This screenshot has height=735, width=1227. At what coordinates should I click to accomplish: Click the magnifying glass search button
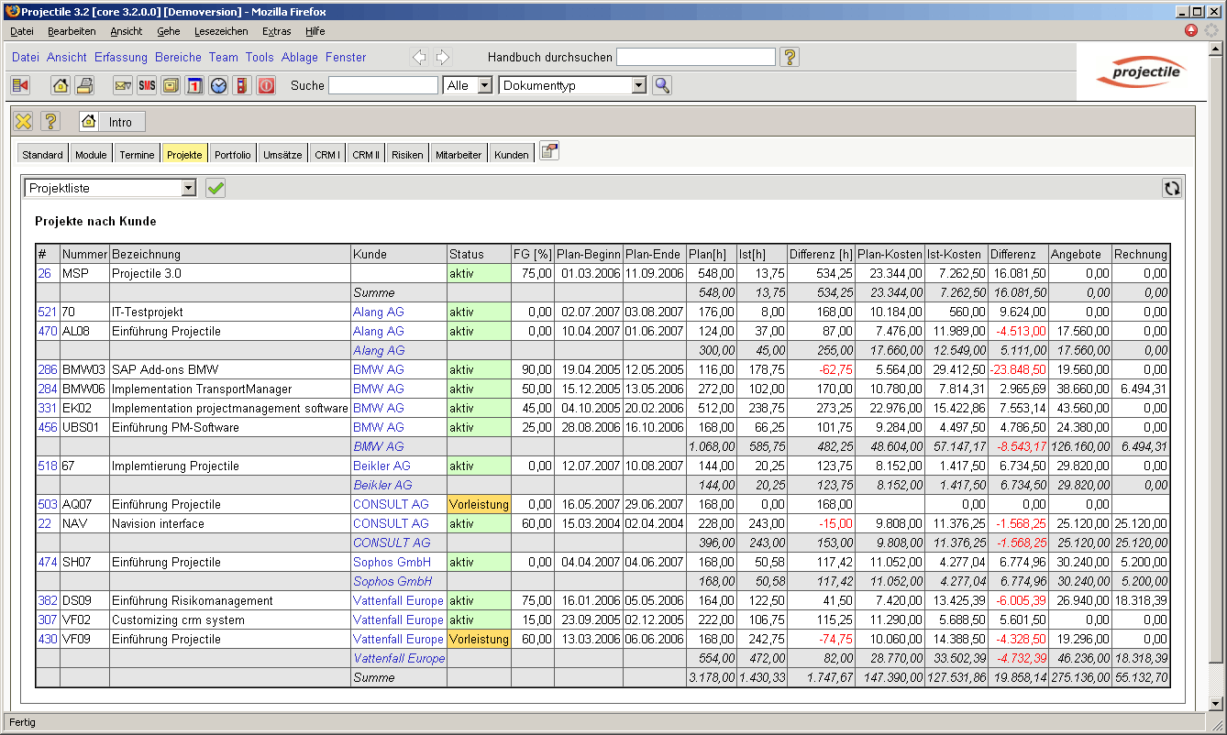(661, 85)
